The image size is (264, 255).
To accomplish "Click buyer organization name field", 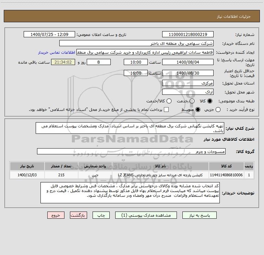I will (136, 43).
